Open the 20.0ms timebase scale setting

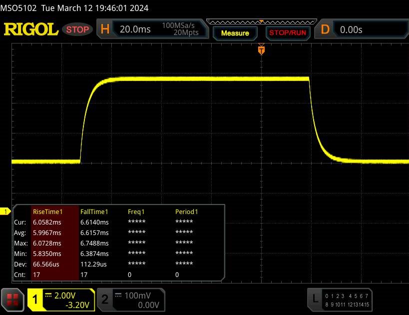[135, 29]
